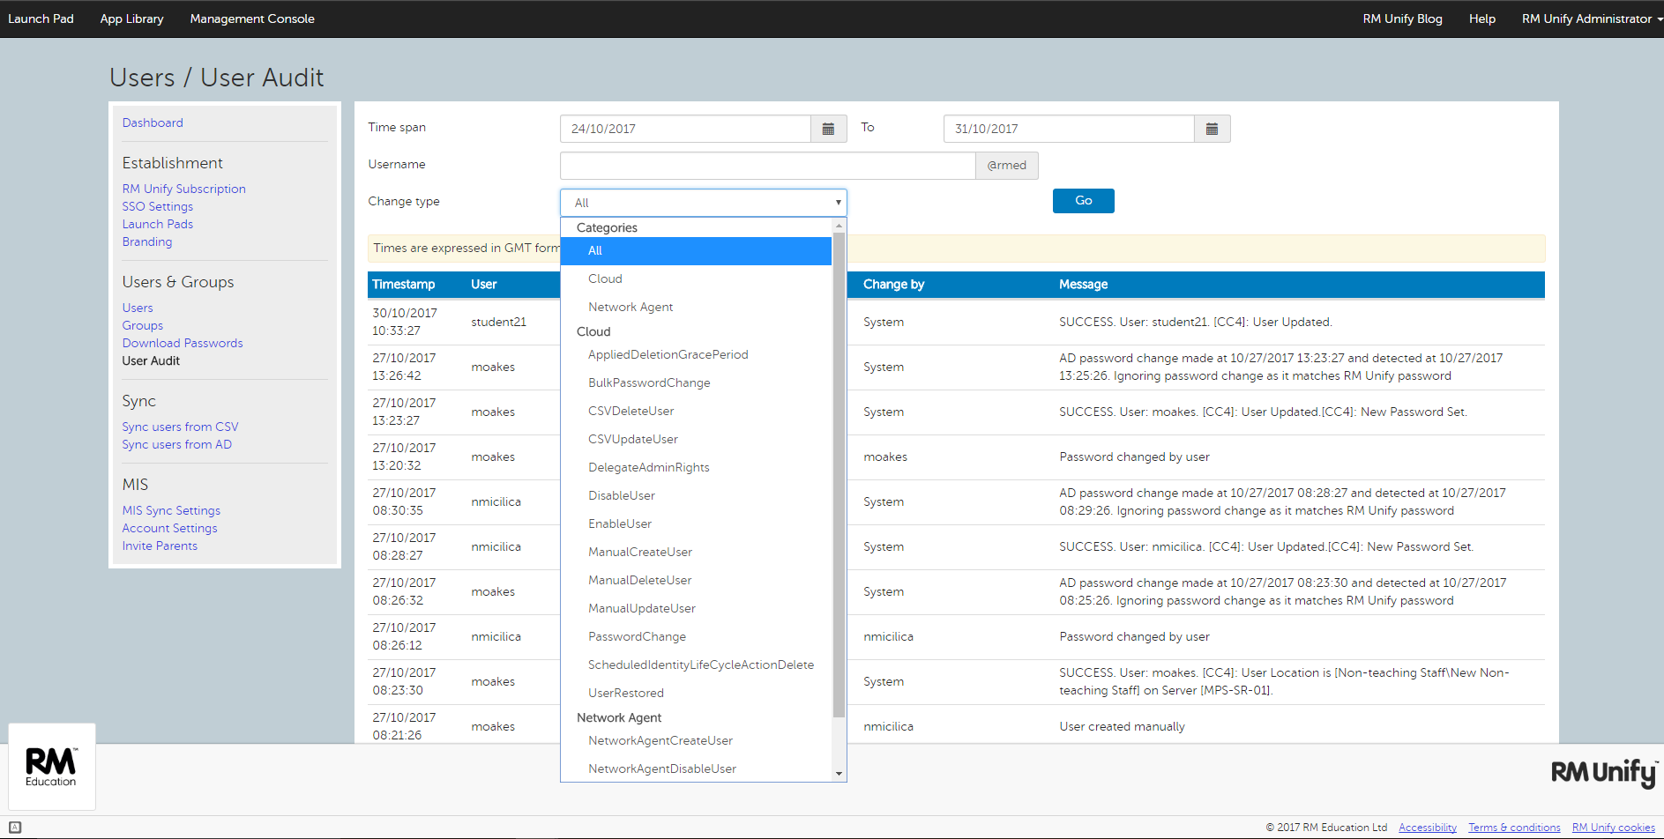The image size is (1664, 839).
Task: Click the Message column header
Action: coord(1083,285)
